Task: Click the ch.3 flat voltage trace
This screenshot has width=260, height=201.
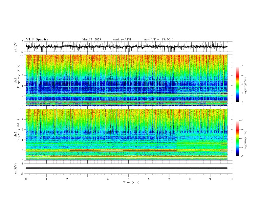Action: [x=126, y=168]
